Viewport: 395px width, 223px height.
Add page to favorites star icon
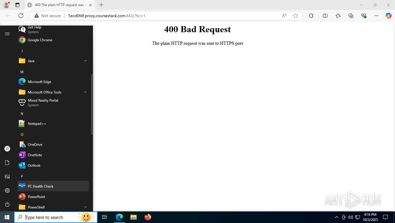click(296, 16)
